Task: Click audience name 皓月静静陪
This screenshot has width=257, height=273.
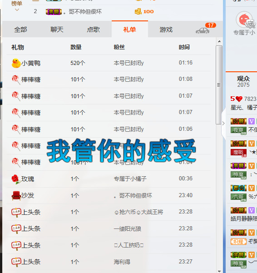Action: [244, 218]
